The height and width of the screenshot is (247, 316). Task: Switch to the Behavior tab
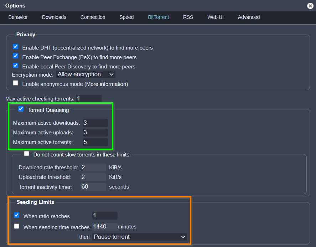click(18, 17)
